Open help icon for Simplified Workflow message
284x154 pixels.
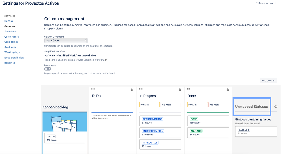[x=107, y=60]
